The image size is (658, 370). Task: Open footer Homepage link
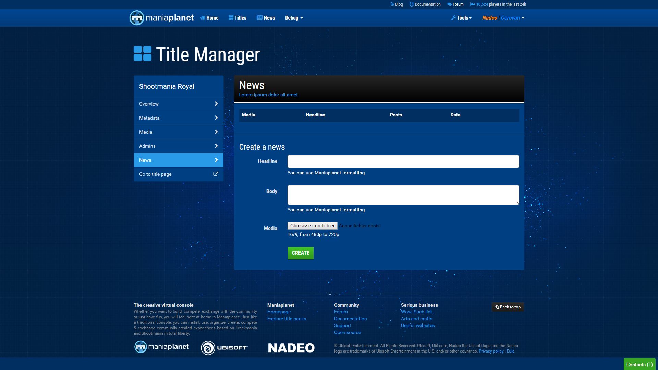click(279, 312)
